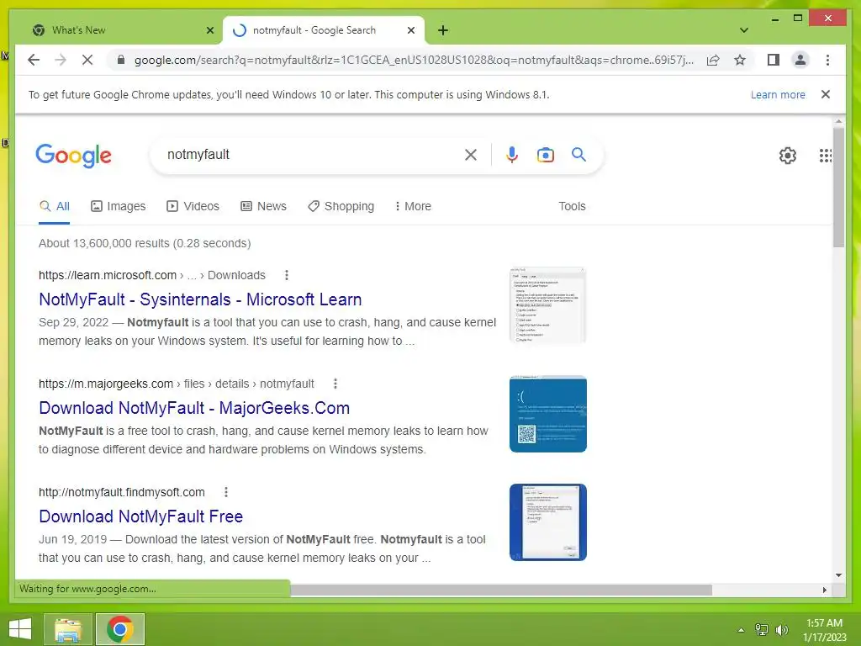Click the About 13,600,000 results text
The height and width of the screenshot is (646, 861).
click(145, 243)
